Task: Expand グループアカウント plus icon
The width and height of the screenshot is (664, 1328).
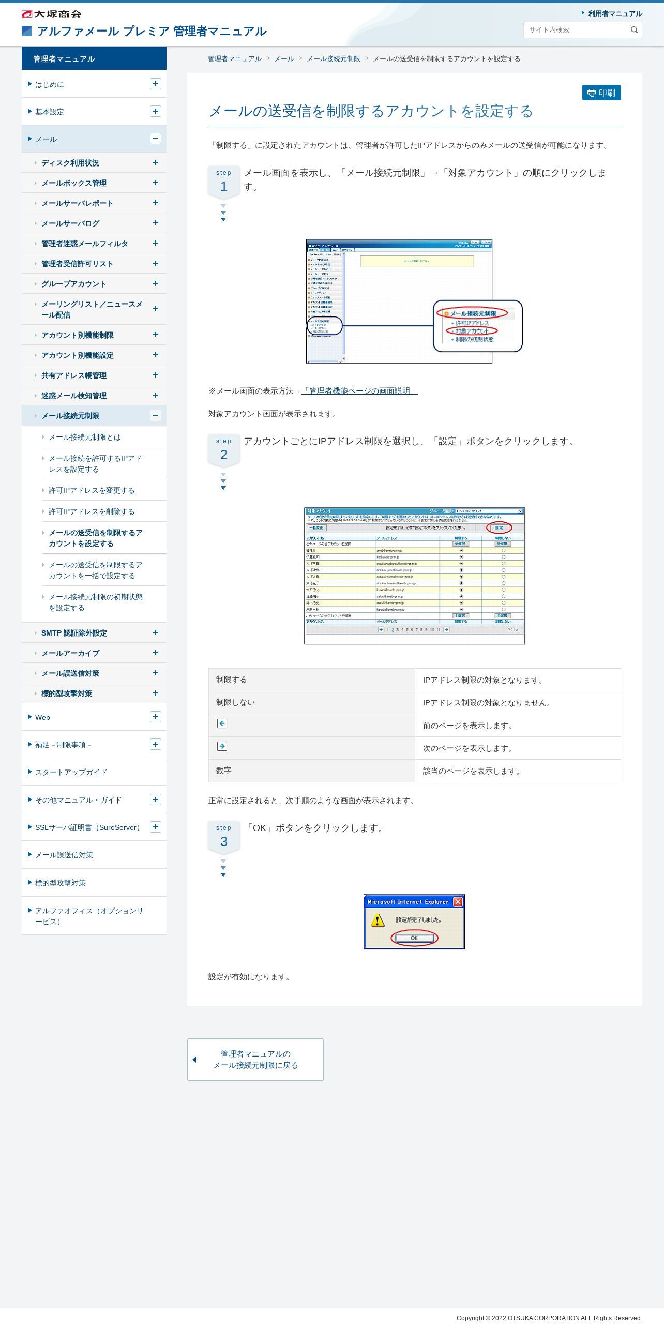Action: 156,283
